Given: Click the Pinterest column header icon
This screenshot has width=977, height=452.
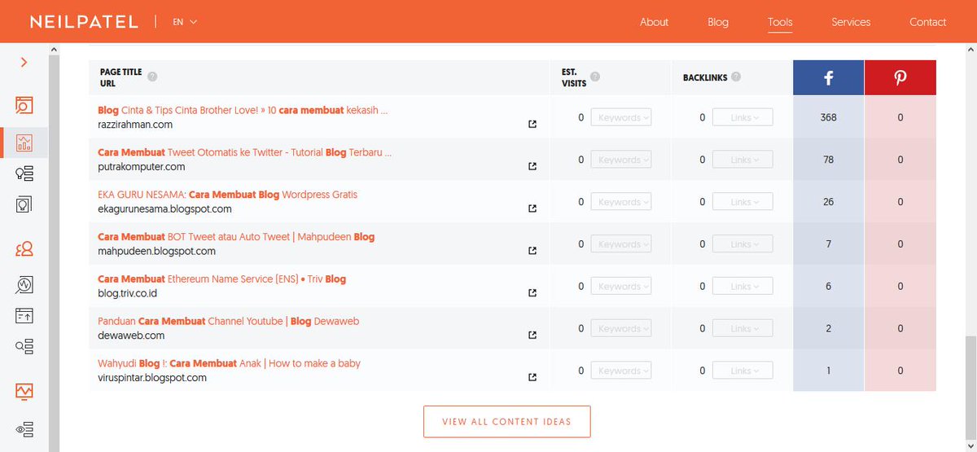Looking at the screenshot, I should click(900, 77).
